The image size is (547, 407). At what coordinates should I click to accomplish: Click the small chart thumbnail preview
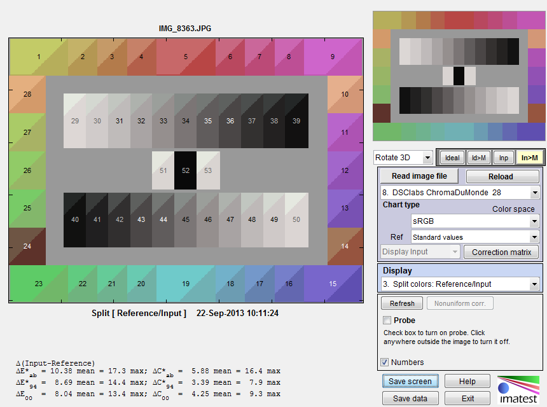click(x=459, y=76)
